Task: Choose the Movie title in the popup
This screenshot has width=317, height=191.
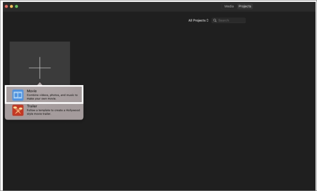Action: (x=32, y=91)
